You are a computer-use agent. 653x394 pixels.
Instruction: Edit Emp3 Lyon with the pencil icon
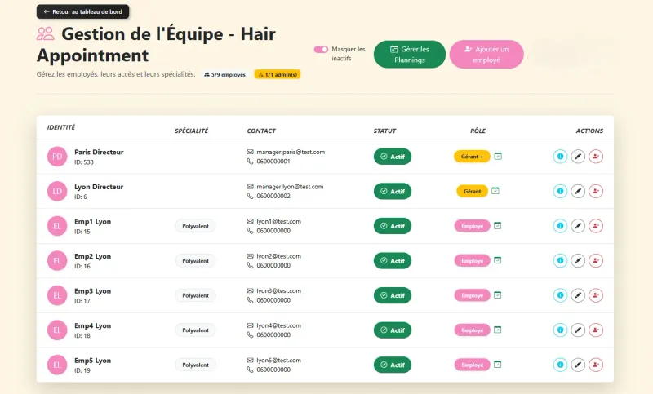(x=578, y=295)
